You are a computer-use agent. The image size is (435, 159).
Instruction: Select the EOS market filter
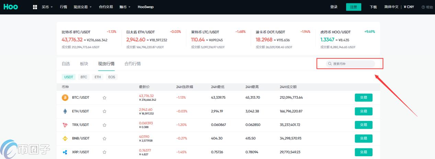(x=112, y=77)
